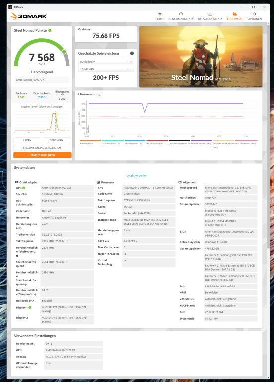Click the 3DMark logo in header

coord(28,16)
